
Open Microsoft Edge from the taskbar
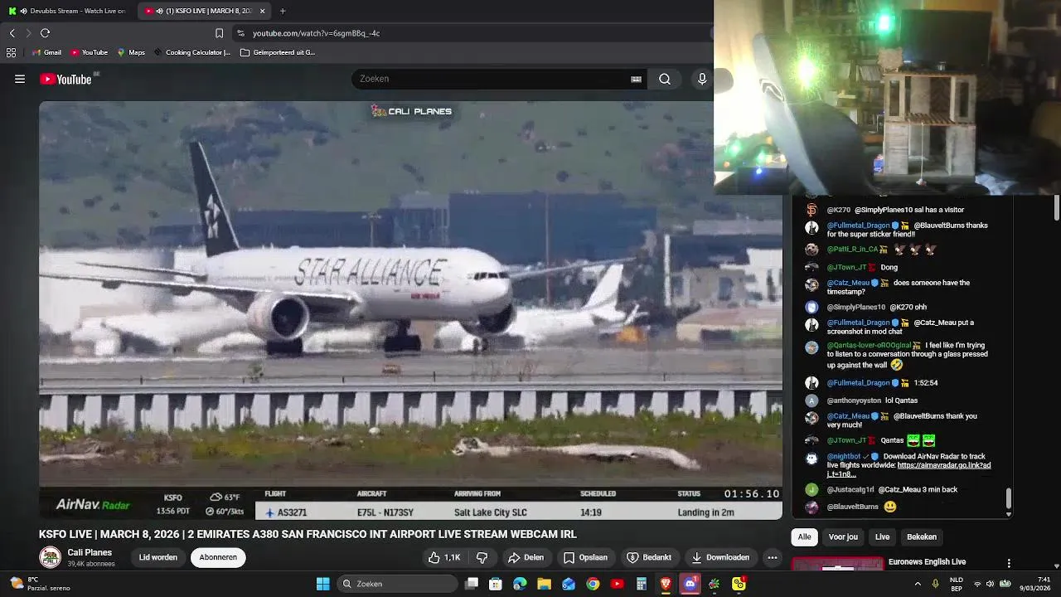[x=520, y=584]
